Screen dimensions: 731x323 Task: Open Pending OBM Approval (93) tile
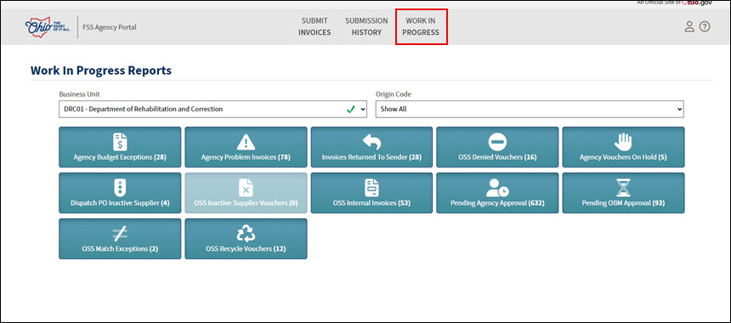pyautogui.click(x=623, y=193)
